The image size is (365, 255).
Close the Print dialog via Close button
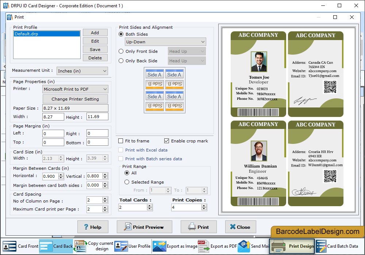[x=241, y=227]
